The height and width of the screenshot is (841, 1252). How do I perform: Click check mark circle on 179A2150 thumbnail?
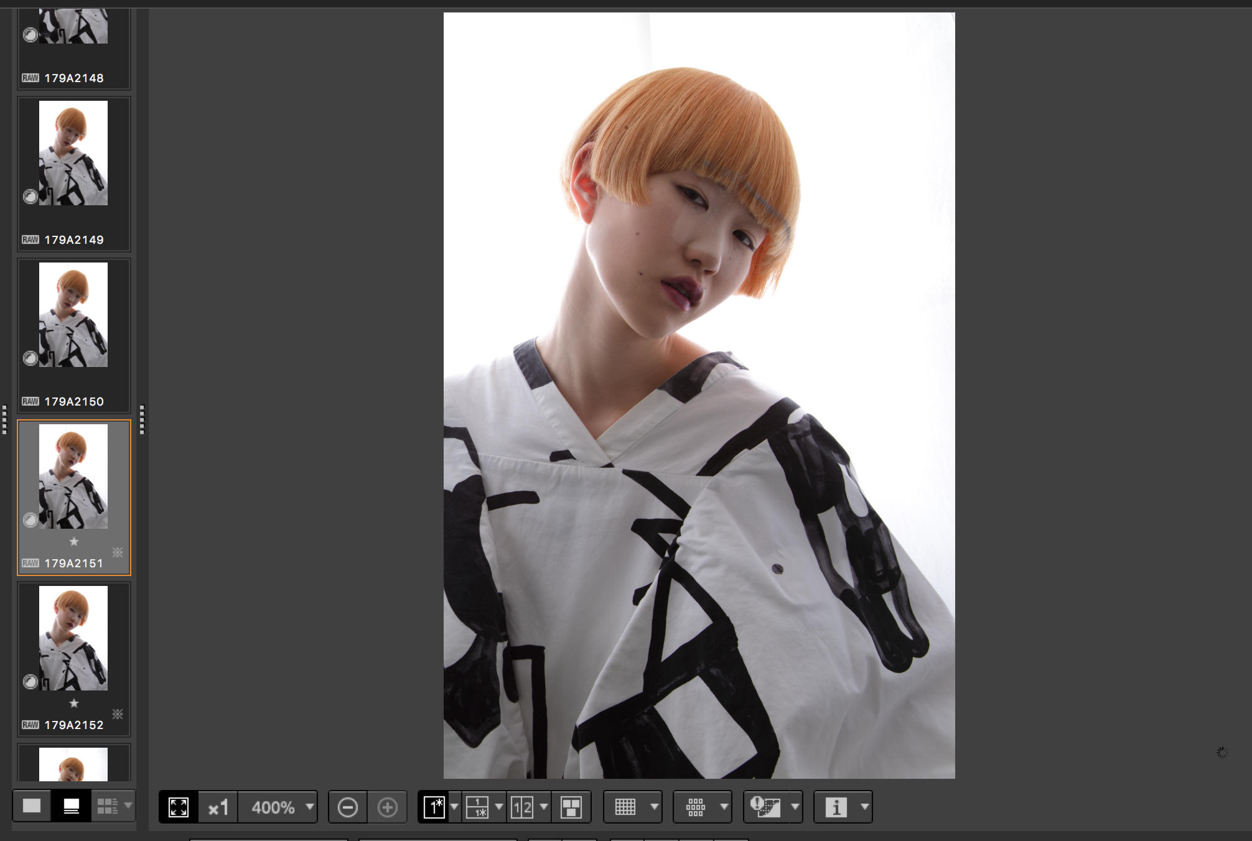pos(30,358)
